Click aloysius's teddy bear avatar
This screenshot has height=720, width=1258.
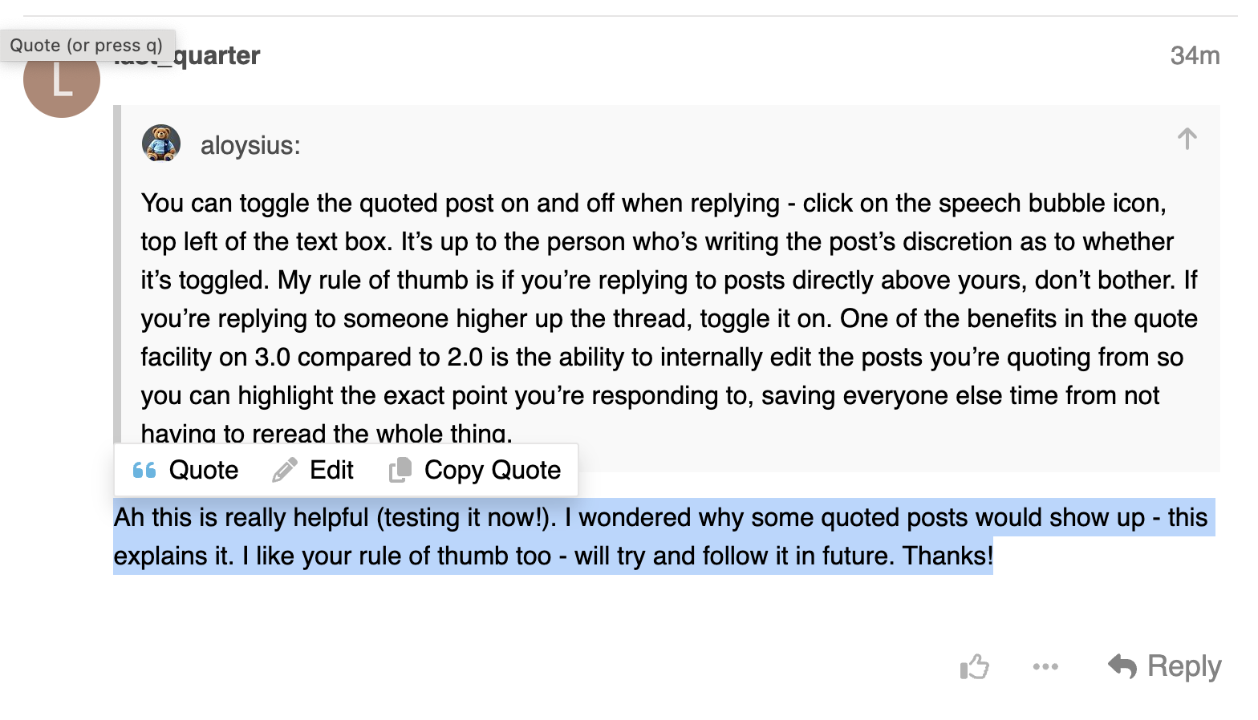(161, 144)
